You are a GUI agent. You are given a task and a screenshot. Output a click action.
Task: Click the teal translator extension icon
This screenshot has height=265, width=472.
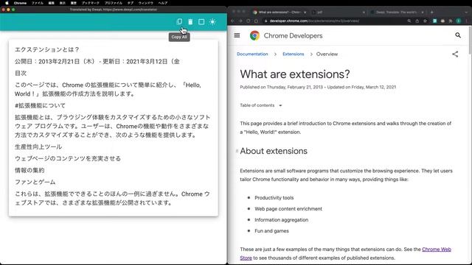[434, 21]
